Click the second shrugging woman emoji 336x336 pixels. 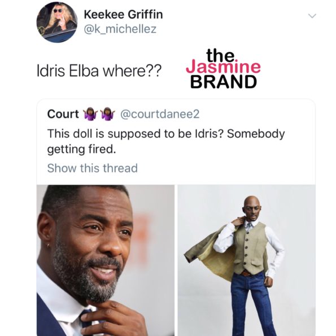(x=107, y=114)
